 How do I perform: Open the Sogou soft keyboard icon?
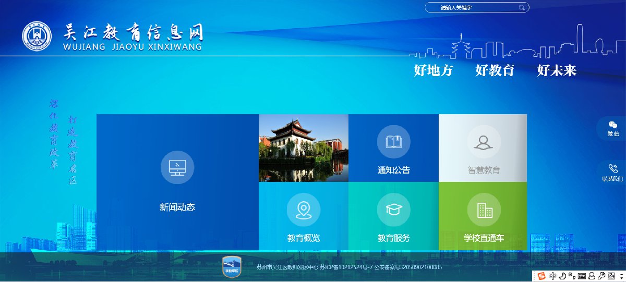(582, 276)
